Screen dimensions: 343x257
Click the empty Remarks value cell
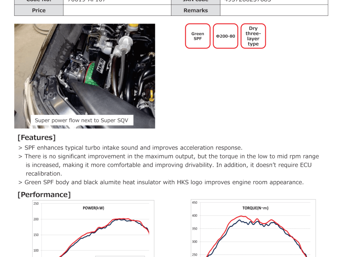(x=274, y=10)
